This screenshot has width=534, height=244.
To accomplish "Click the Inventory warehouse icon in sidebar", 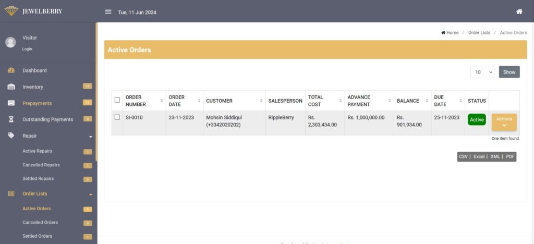I will pos(11,87).
